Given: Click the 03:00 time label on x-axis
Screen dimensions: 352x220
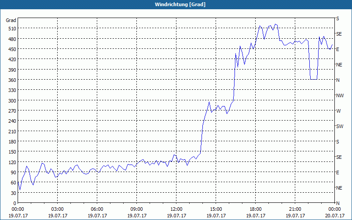Looking at the screenshot, I should (58, 209).
